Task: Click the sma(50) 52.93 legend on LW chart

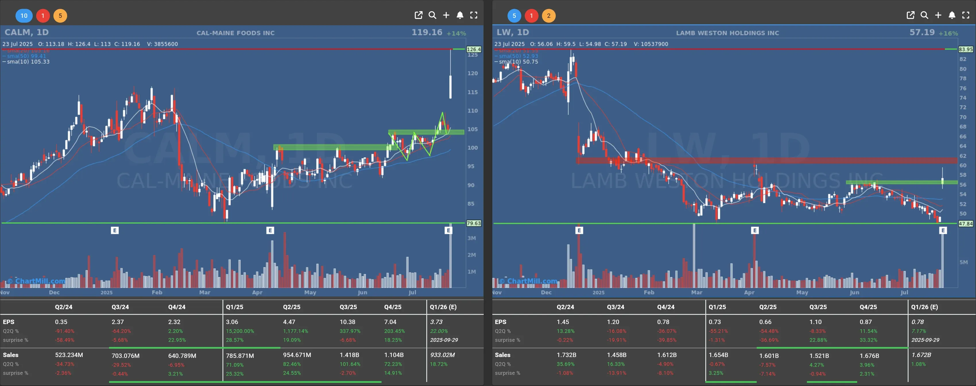Action: point(516,56)
